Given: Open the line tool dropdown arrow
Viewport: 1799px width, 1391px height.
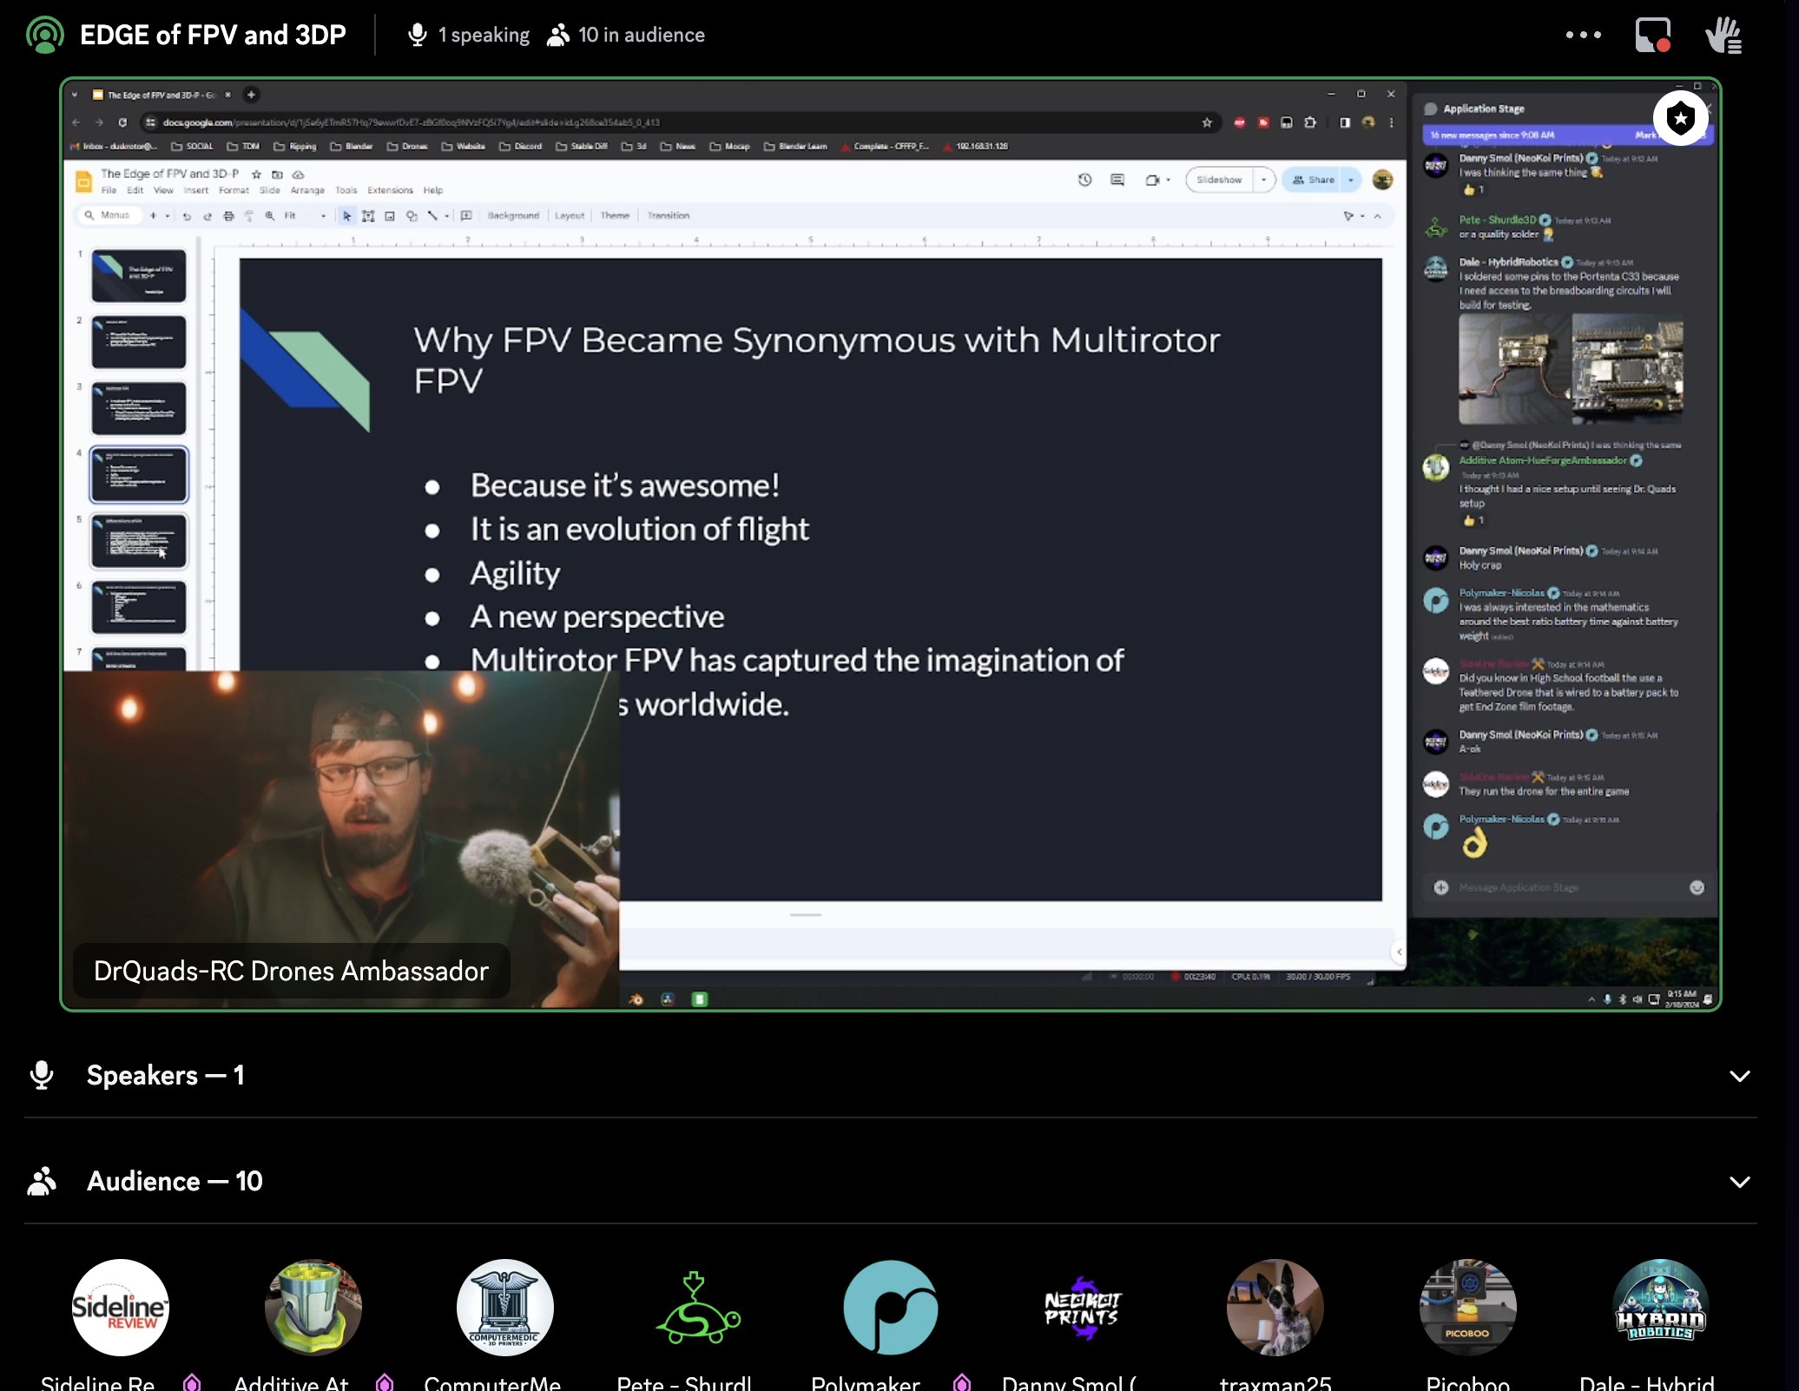Looking at the screenshot, I should coord(447,216).
